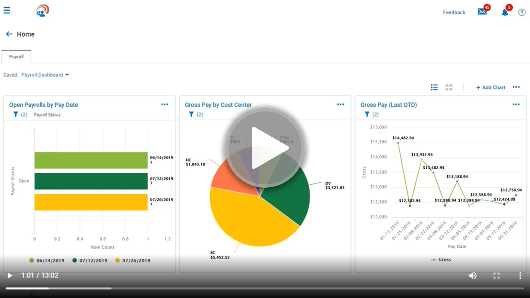This screenshot has width=530, height=298.
Task: Open the messages inbox with 45 unread
Action: point(482,12)
